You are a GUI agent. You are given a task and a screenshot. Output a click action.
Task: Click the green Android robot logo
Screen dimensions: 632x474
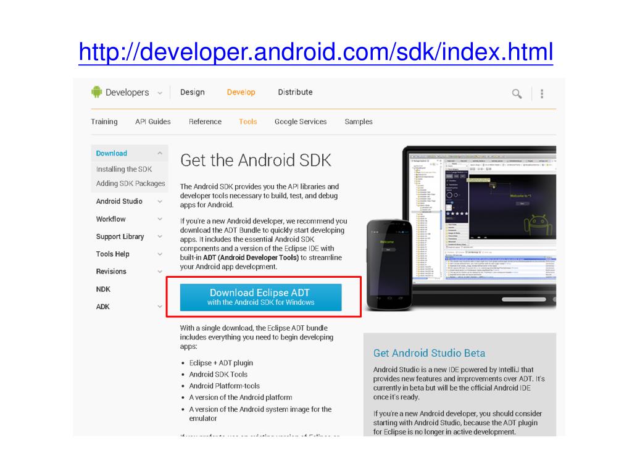pos(97,92)
